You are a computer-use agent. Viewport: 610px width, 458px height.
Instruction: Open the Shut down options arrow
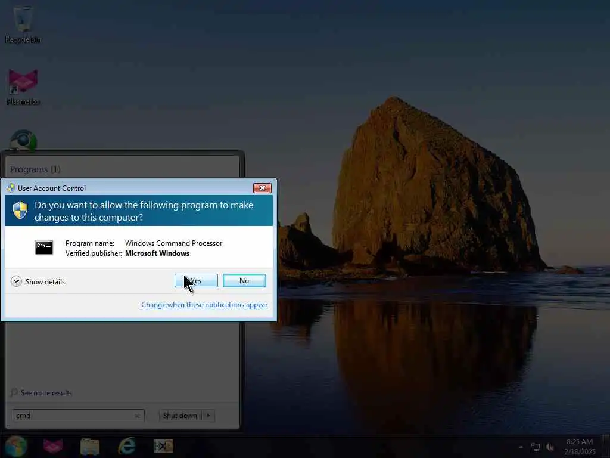208,416
